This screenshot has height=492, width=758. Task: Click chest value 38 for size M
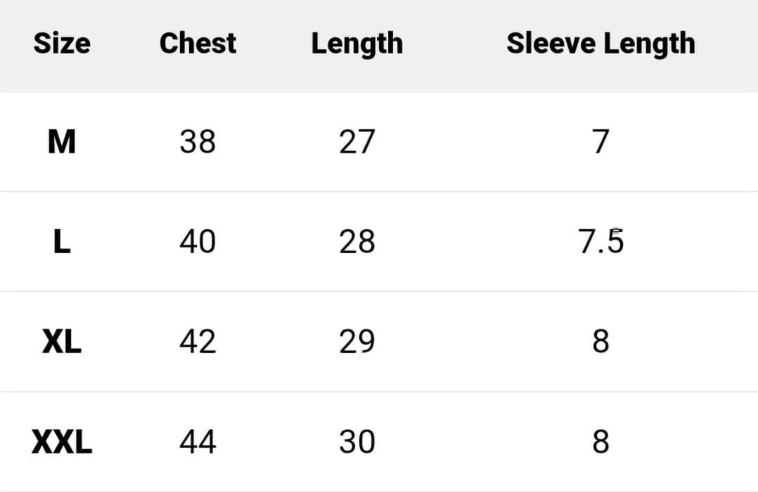pos(198,143)
